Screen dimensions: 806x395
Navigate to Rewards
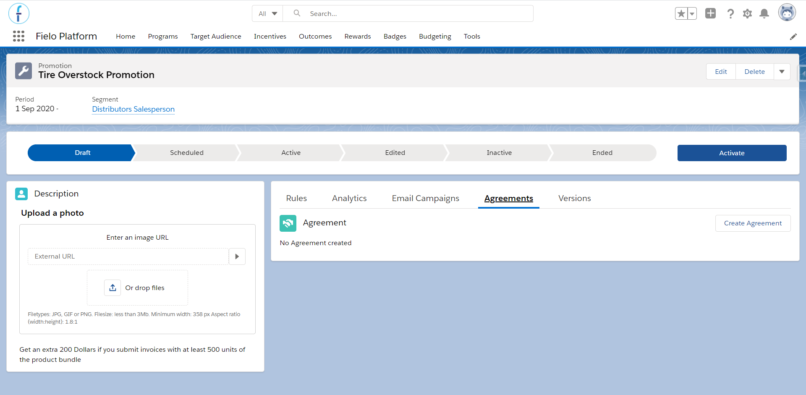[x=358, y=37]
